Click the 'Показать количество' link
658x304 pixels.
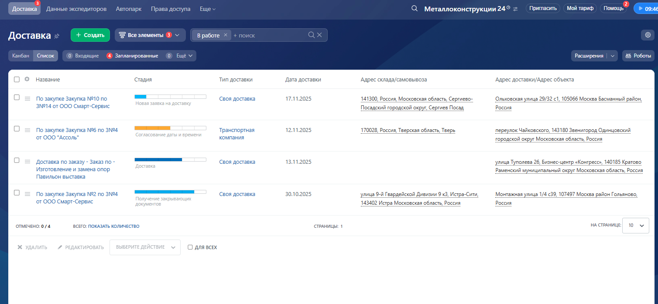pos(114,226)
